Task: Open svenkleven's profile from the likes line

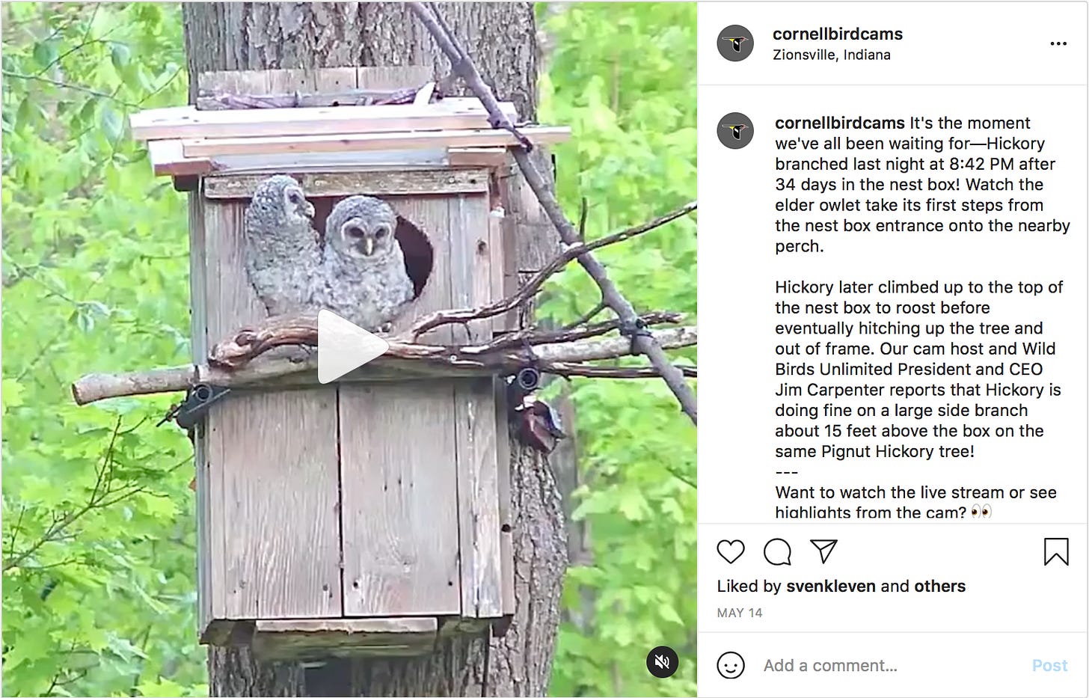Action: click(x=831, y=586)
